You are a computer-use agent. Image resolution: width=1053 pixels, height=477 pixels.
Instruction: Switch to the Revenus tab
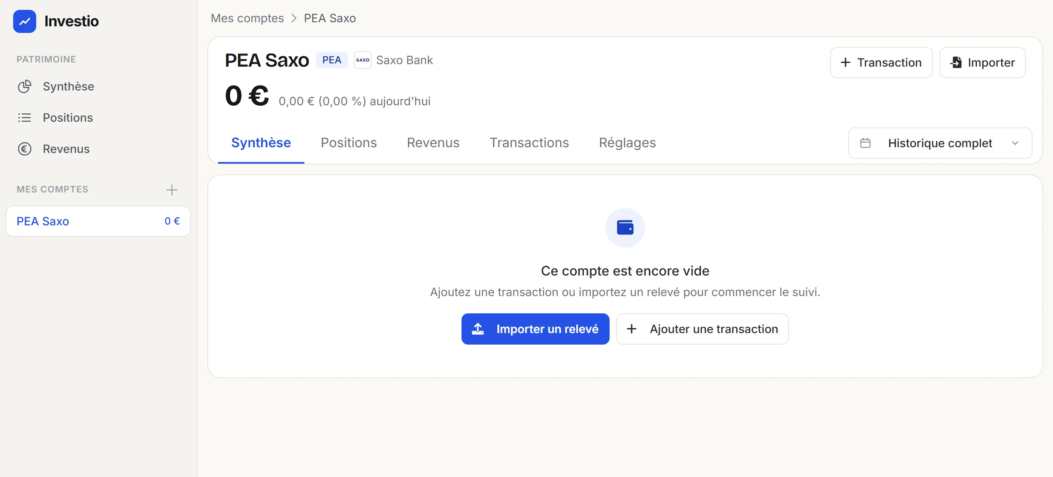tap(433, 143)
